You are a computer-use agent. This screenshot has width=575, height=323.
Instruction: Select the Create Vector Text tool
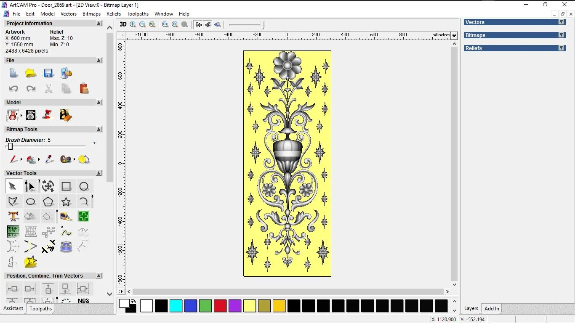(13, 217)
